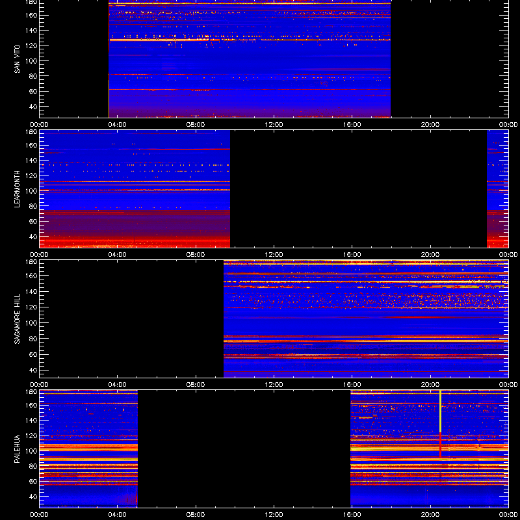Click the Learmonth data block before the gap
The width and height of the screenshot is (520, 520).
point(135,189)
